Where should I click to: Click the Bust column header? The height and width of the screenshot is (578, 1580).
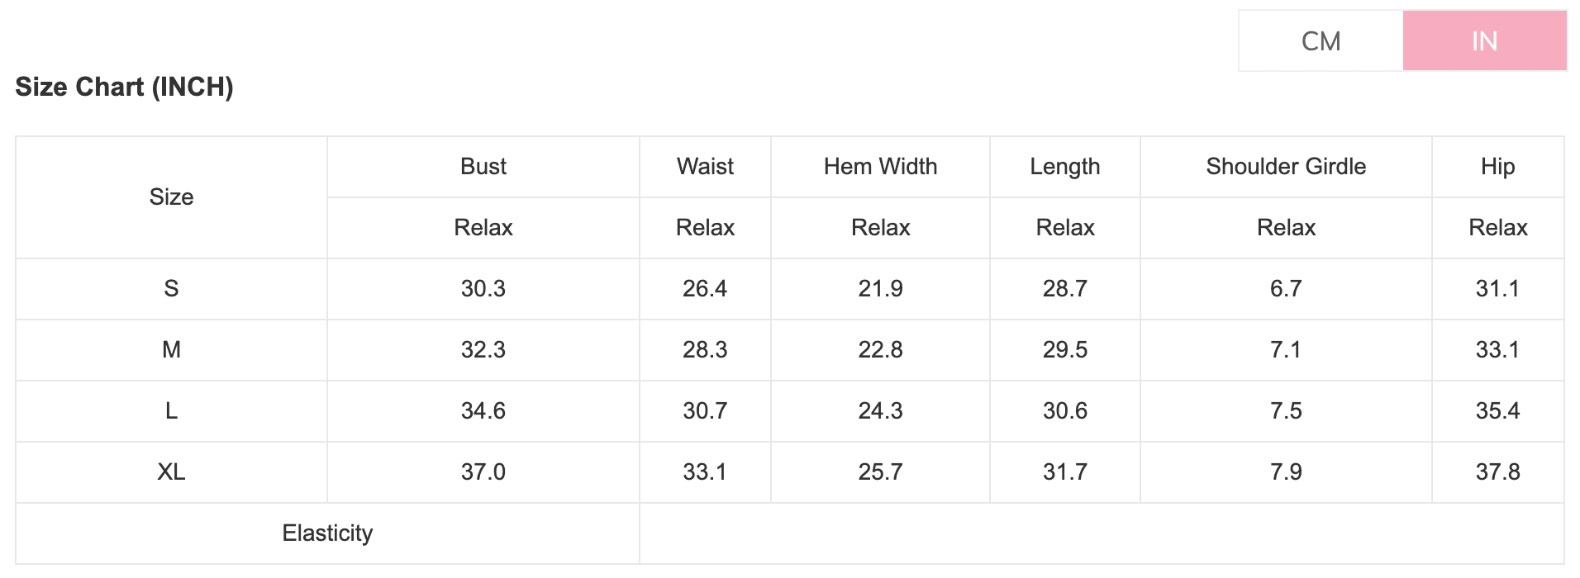point(483,167)
